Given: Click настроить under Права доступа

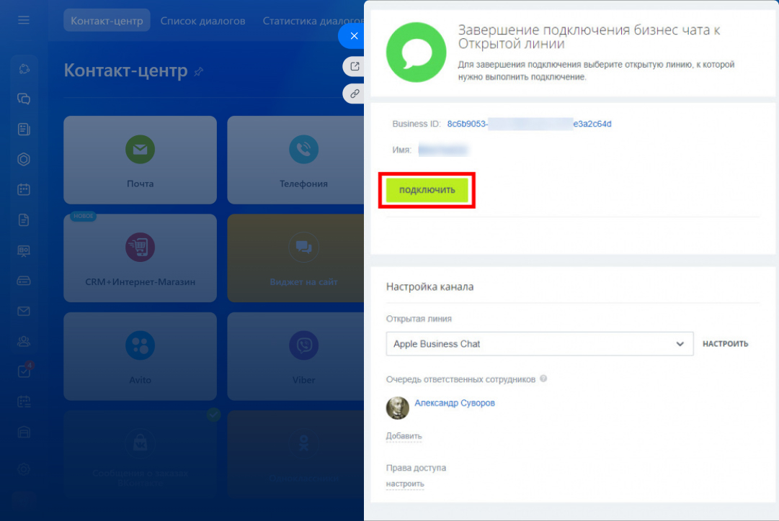Looking at the screenshot, I should 405,484.
